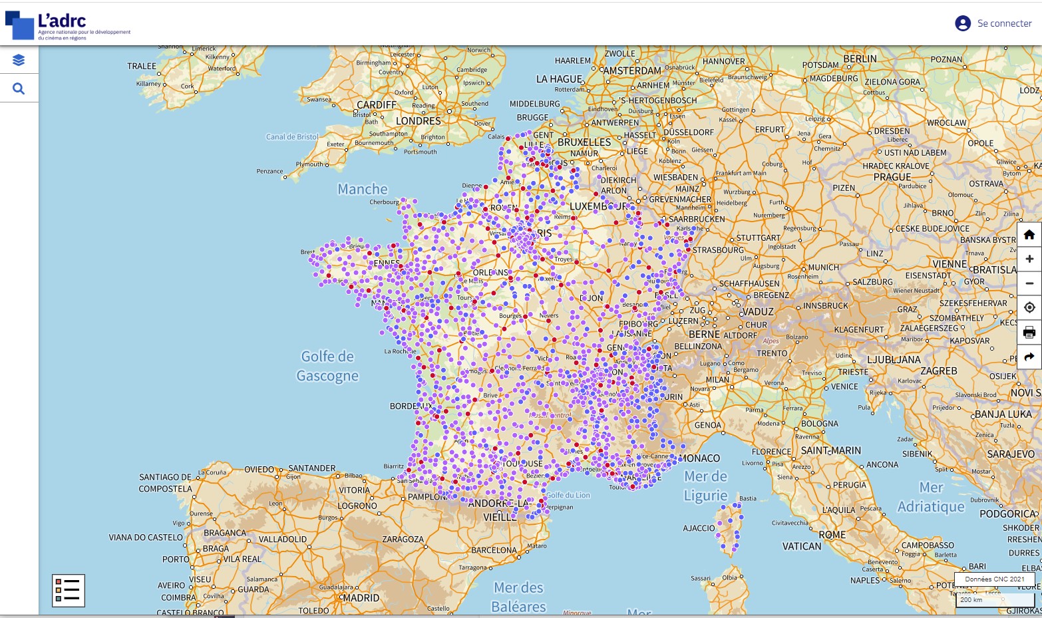
Task: Click the ROME city label
Action: [x=832, y=535]
